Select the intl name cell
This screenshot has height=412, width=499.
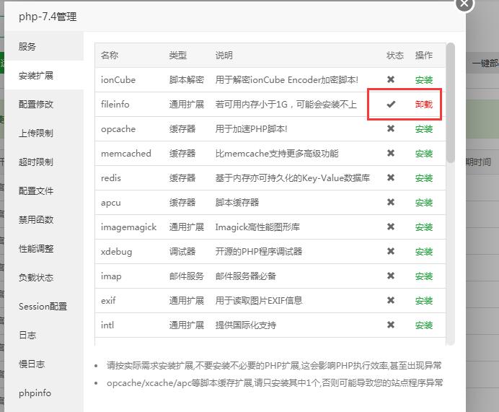[x=107, y=325]
